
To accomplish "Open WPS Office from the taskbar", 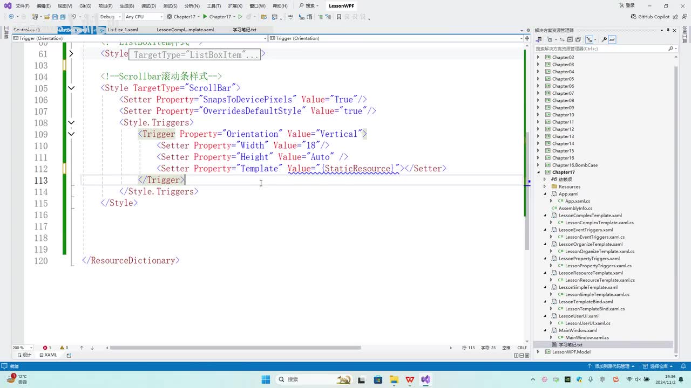I will [410, 379].
